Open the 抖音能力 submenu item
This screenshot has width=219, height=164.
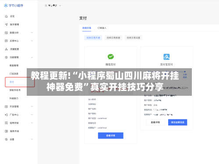(x=14, y=98)
